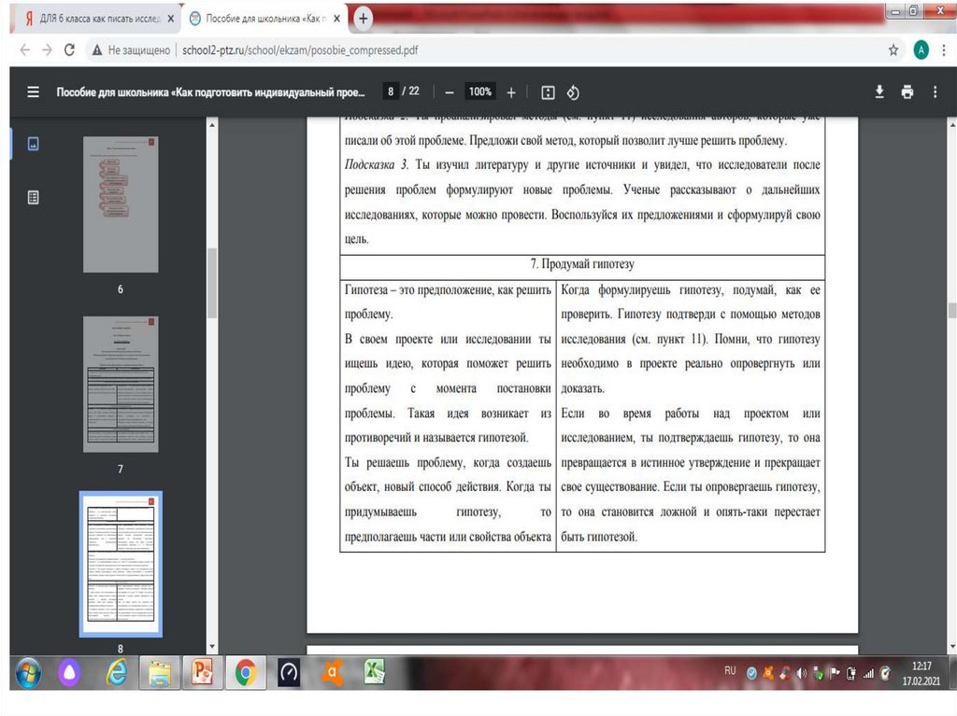Click the RU language indicator
Viewport: 957px width, 716px height.
[x=730, y=670]
